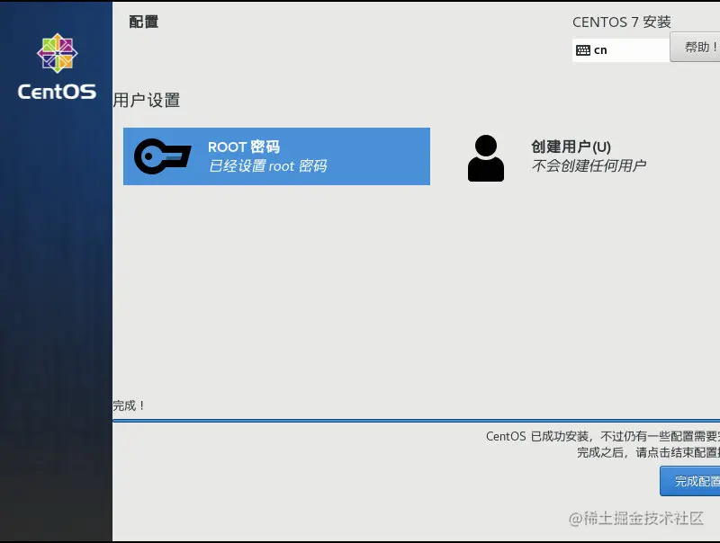Click the blue 完成配置 button
720x543 pixels.
(691, 481)
